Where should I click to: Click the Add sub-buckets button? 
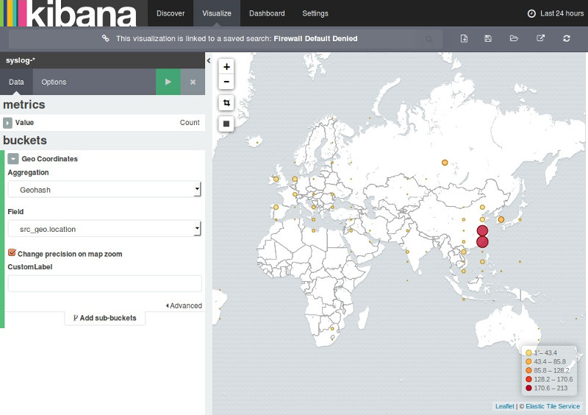104,318
